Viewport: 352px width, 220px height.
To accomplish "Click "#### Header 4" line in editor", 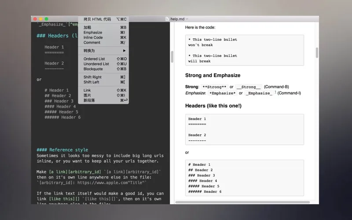I will tap(60, 106).
